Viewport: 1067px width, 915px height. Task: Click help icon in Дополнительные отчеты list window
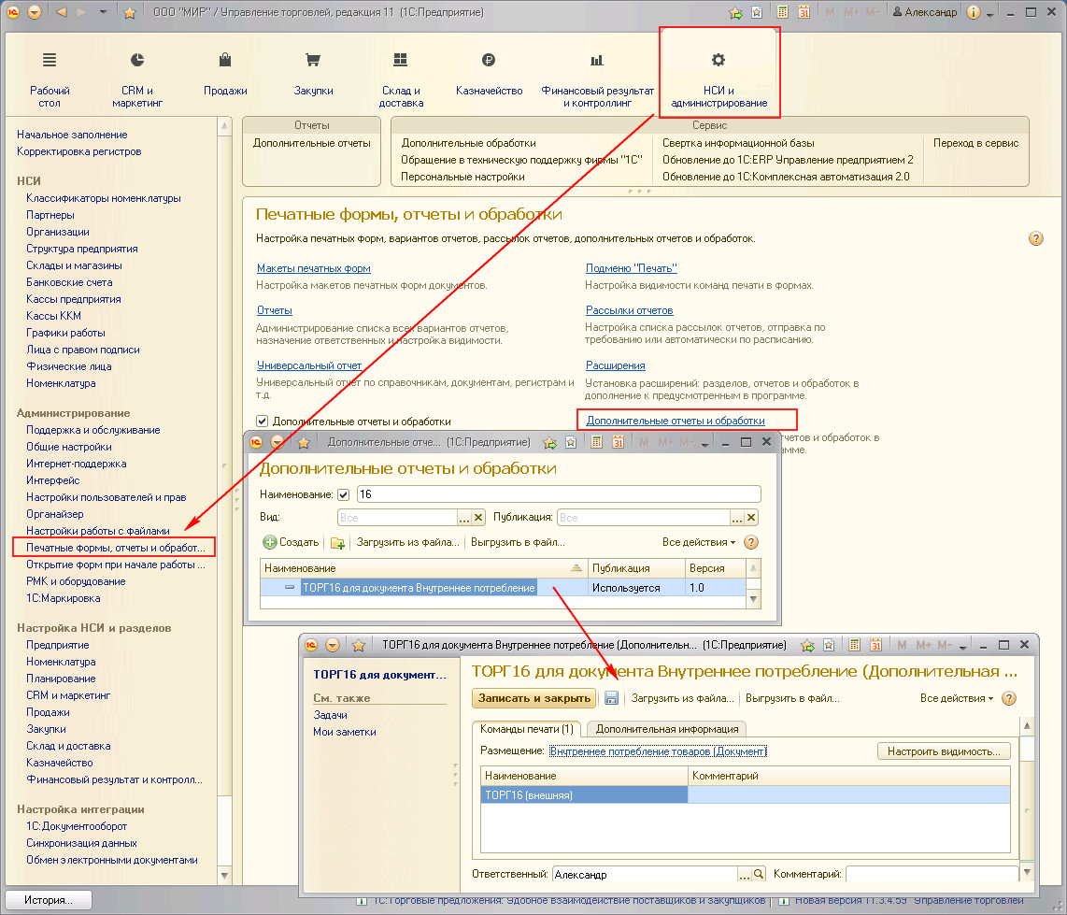(750, 542)
